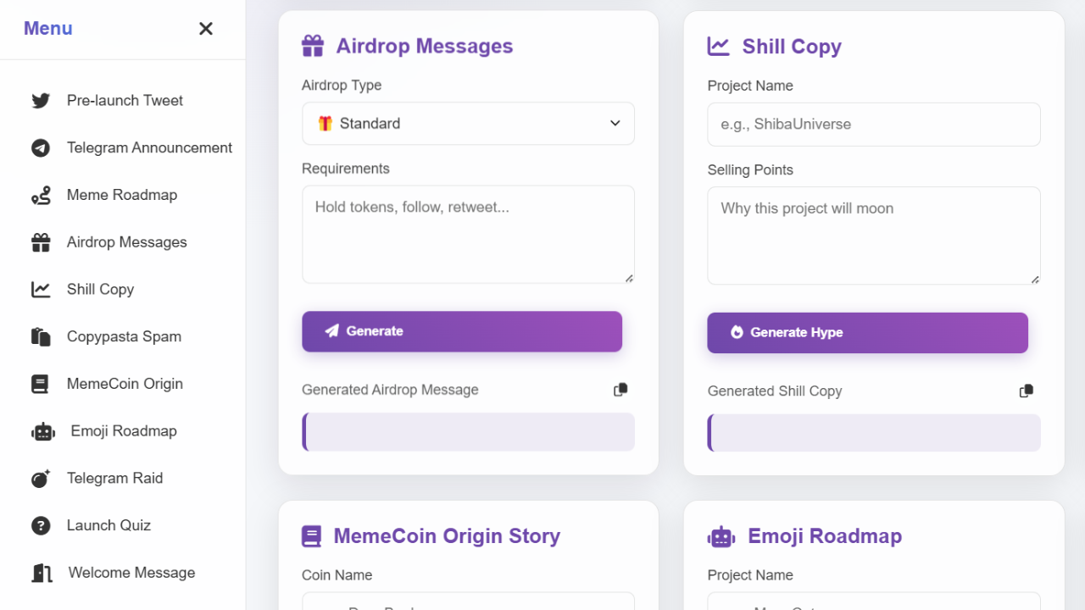
Task: Click the door icon for Welcome Message
Action: click(42, 574)
